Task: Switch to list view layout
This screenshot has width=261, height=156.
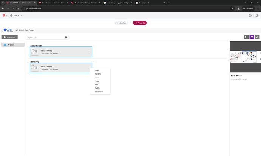Action: 252,37
